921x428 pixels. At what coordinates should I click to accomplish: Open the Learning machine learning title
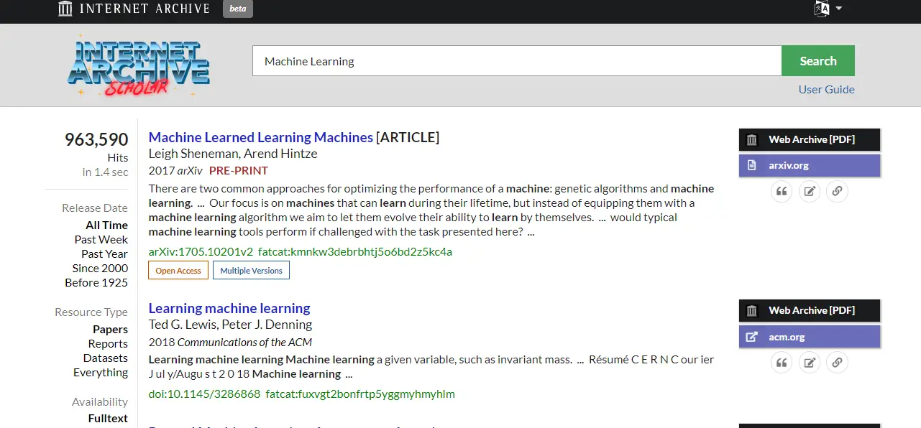click(x=229, y=308)
